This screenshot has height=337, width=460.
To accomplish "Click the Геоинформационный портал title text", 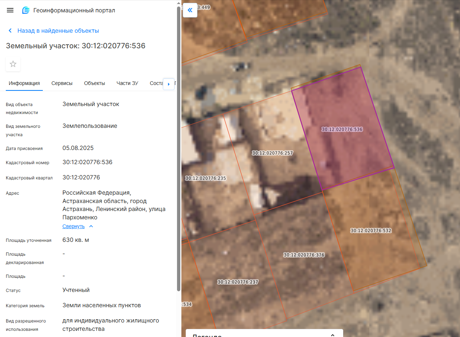I will (x=74, y=10).
